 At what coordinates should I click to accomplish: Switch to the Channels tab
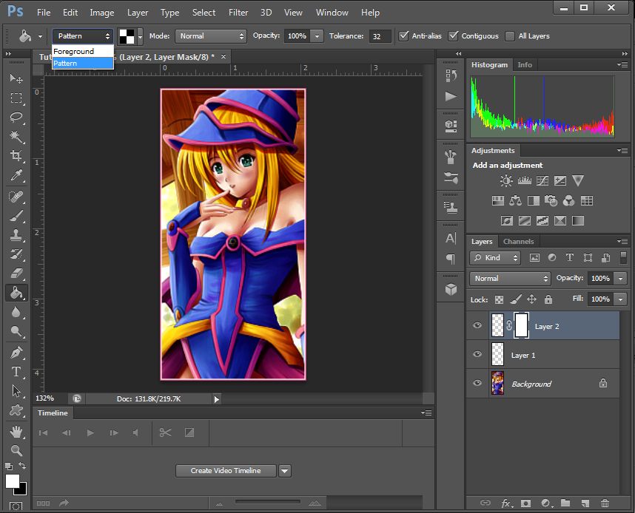click(x=518, y=242)
